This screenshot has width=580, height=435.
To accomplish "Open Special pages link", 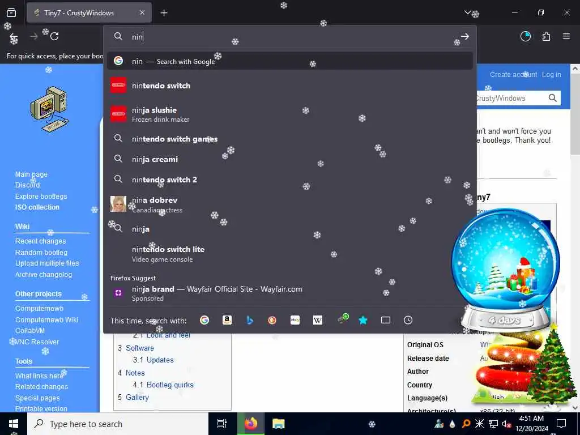I will 37,398.
